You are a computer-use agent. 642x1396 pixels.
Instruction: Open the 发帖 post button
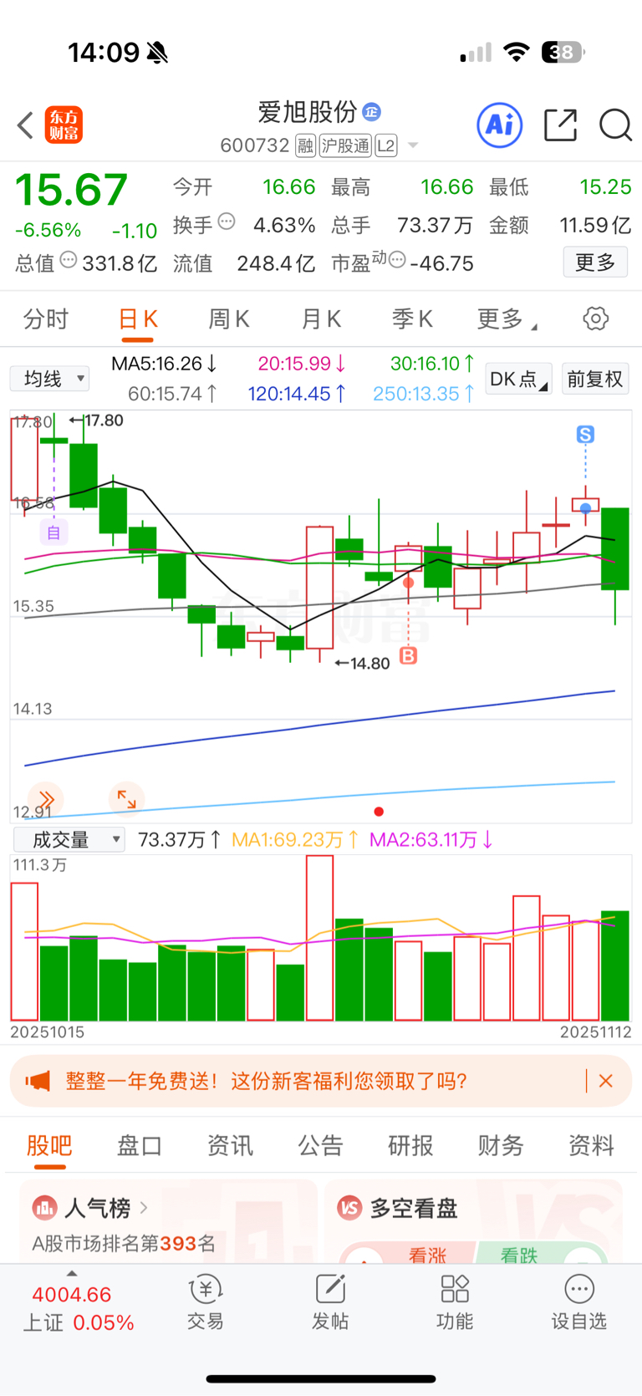pos(330,1302)
